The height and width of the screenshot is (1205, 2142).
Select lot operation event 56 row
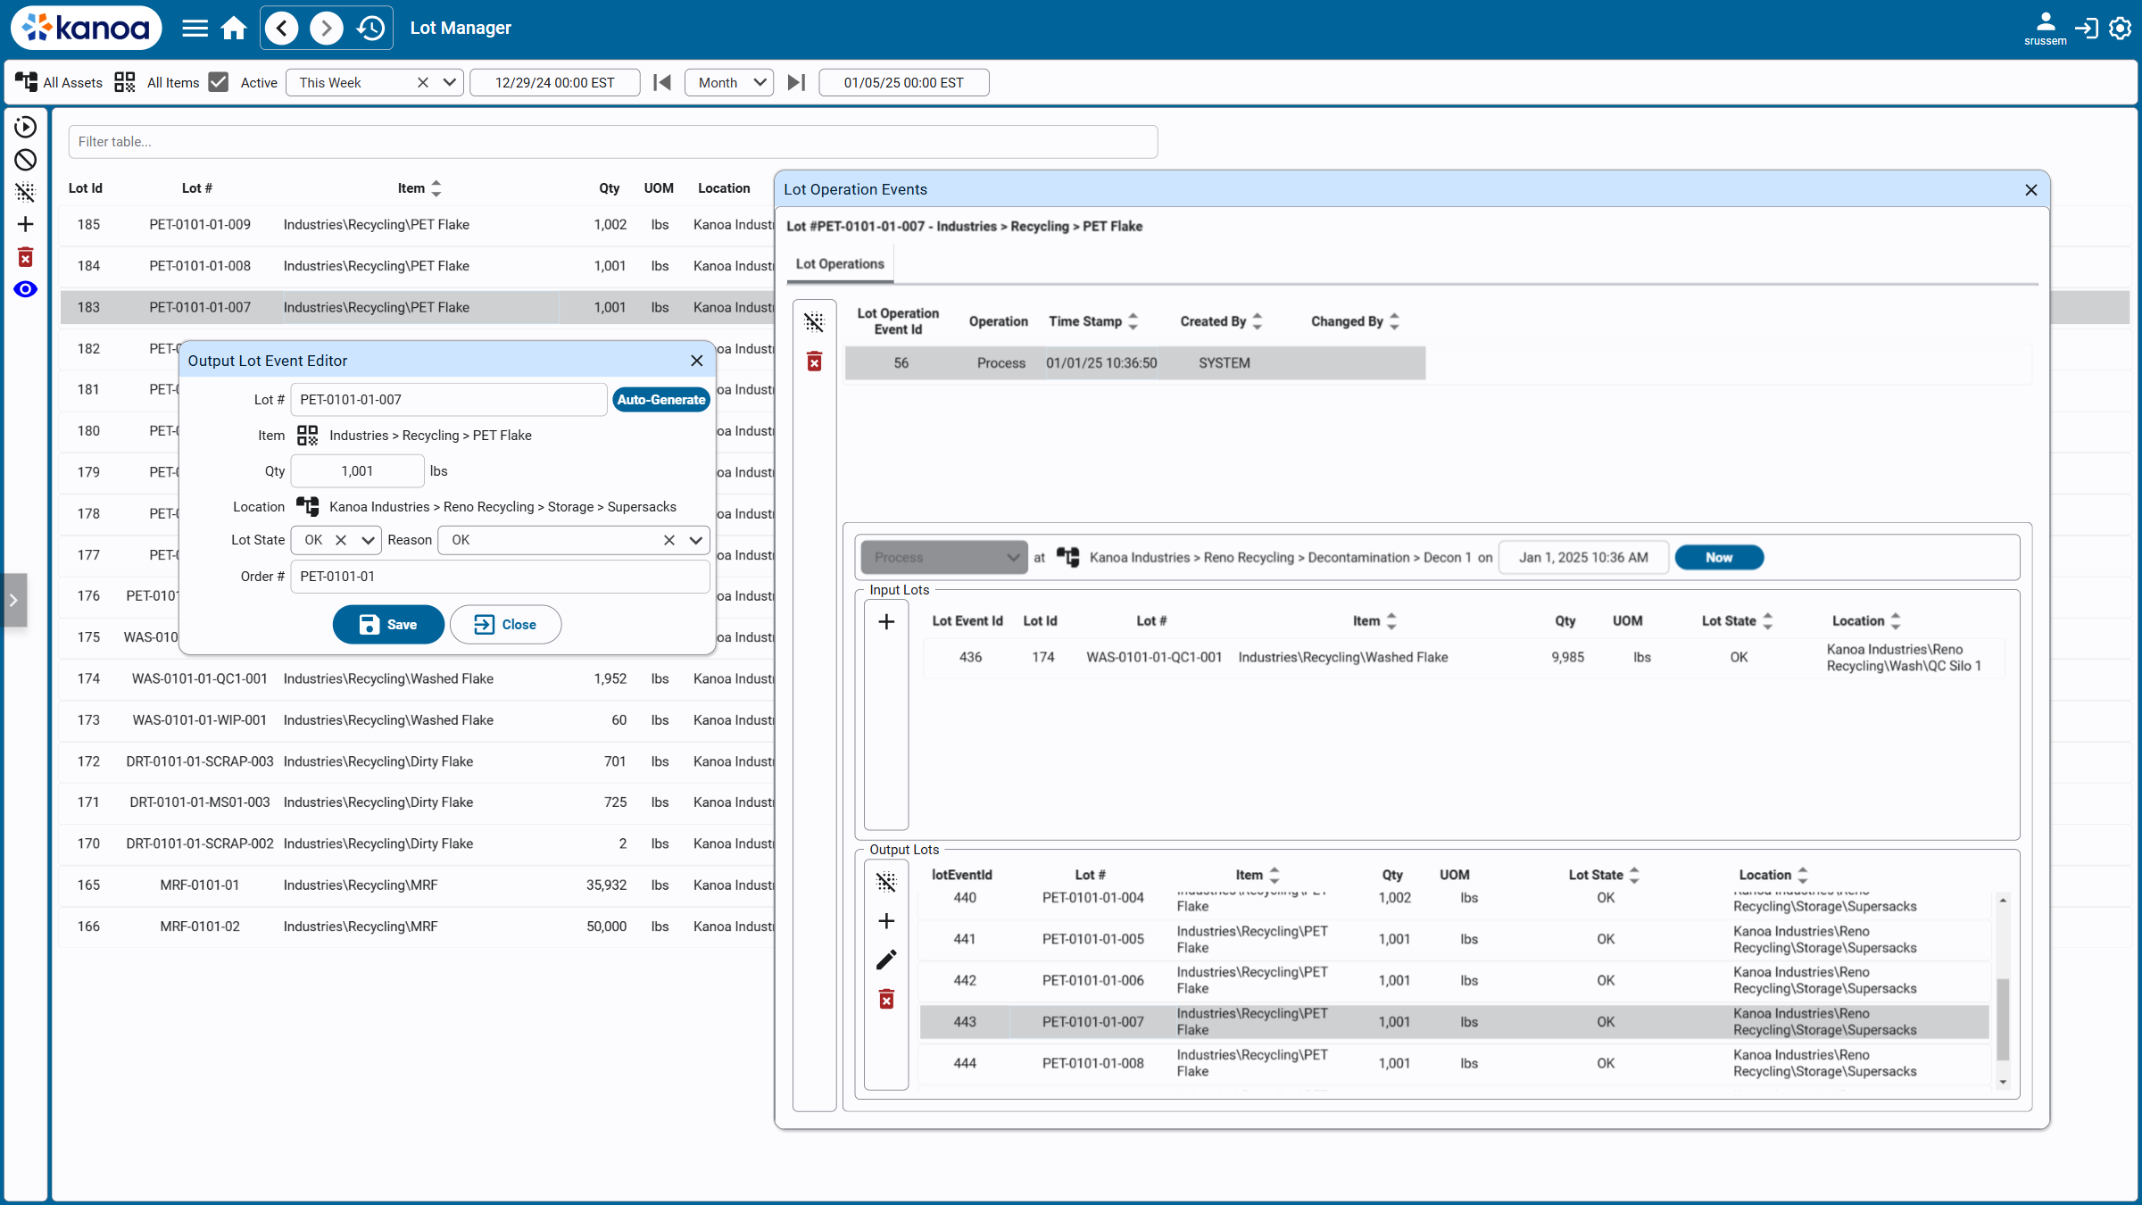tap(1134, 363)
